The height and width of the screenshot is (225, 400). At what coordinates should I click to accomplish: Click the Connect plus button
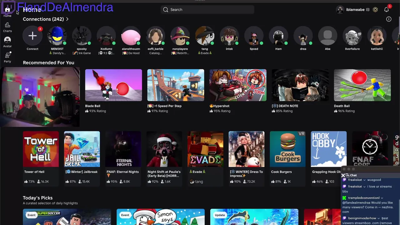[32, 36]
